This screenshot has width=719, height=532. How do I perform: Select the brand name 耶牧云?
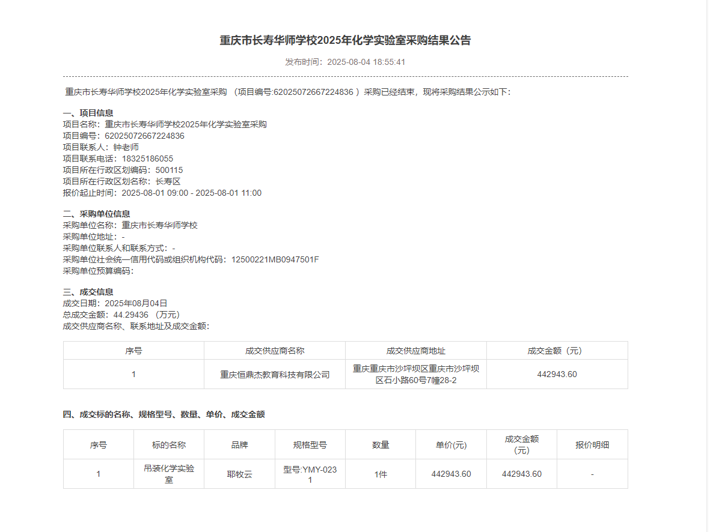pyautogui.click(x=239, y=473)
